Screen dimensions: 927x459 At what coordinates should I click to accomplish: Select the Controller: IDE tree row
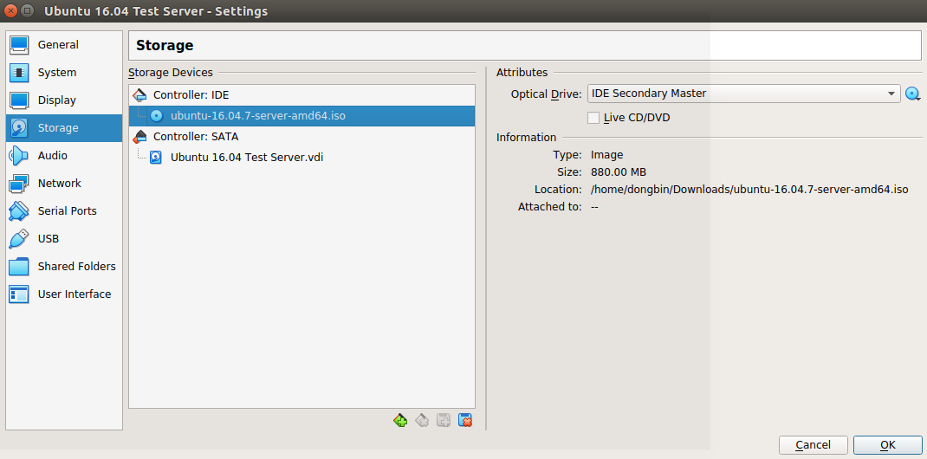[x=301, y=95]
